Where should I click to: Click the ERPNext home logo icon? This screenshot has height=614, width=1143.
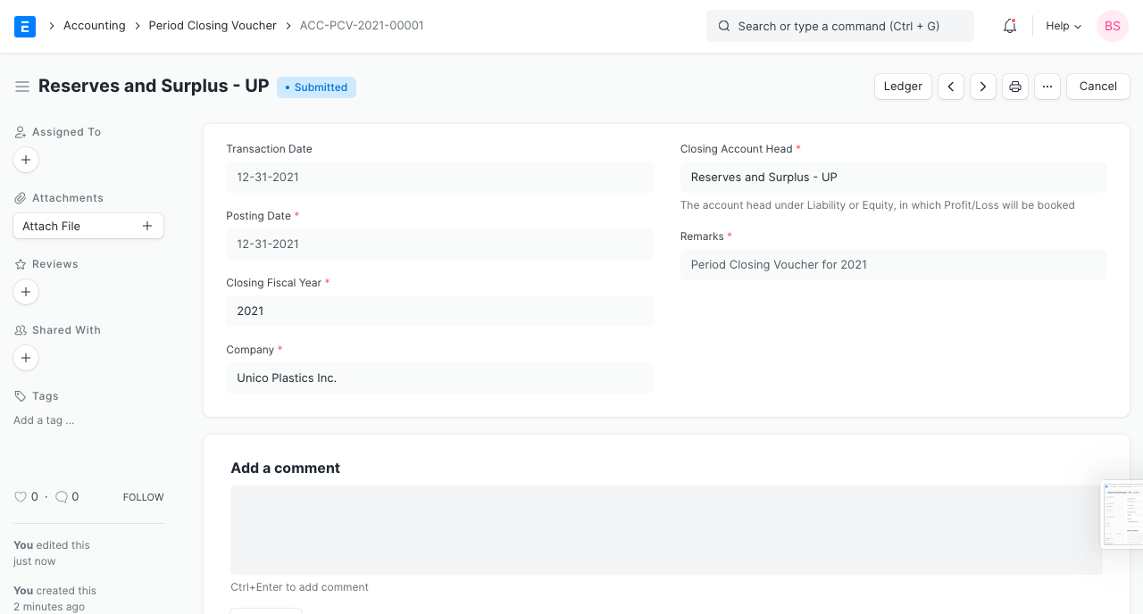25,26
